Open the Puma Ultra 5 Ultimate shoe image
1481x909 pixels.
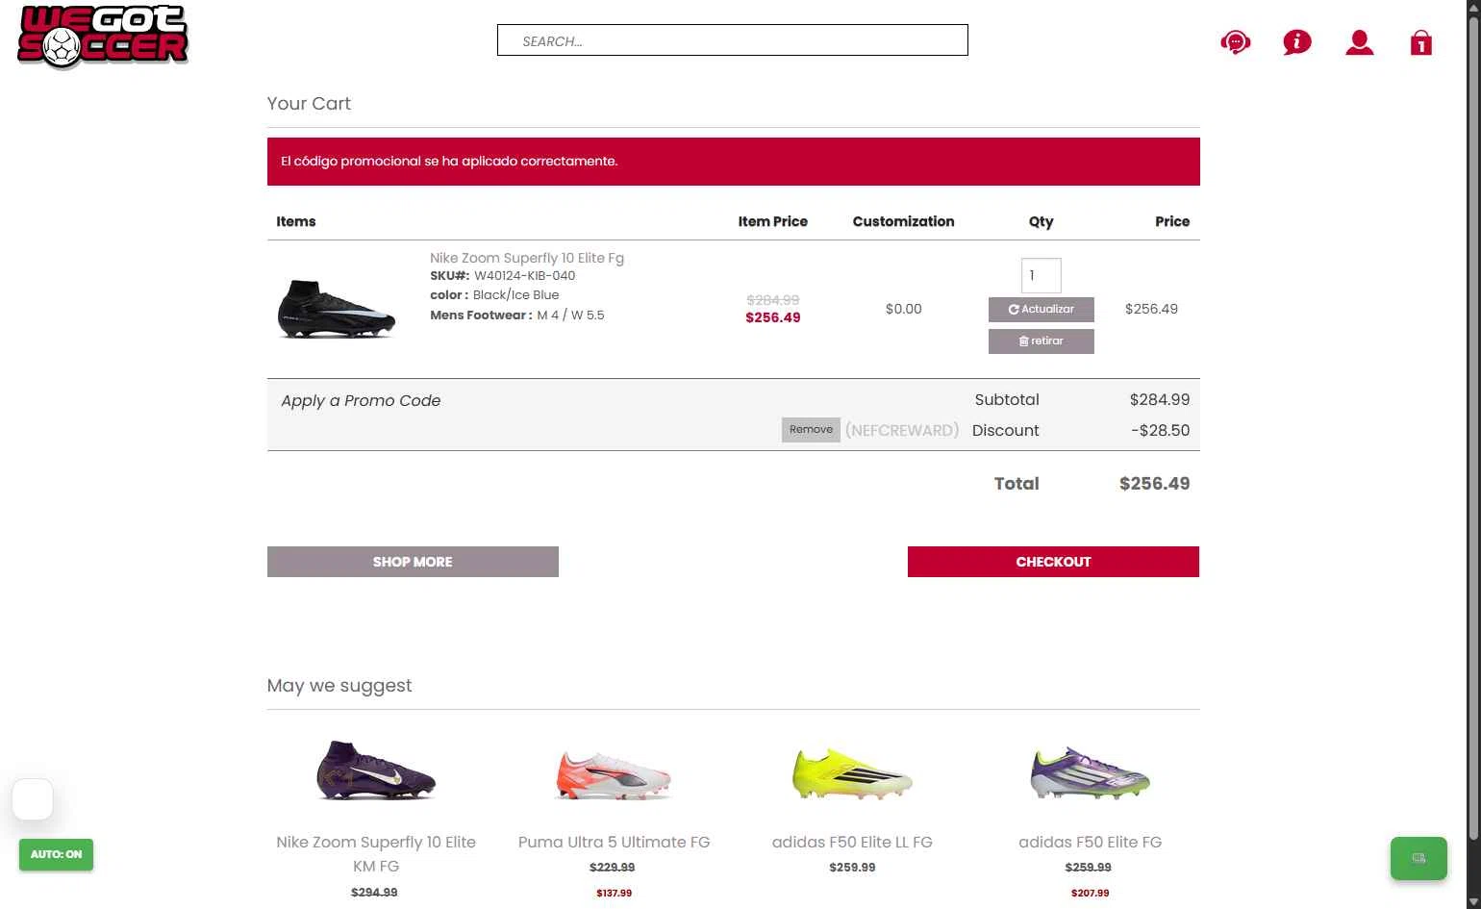614,776
